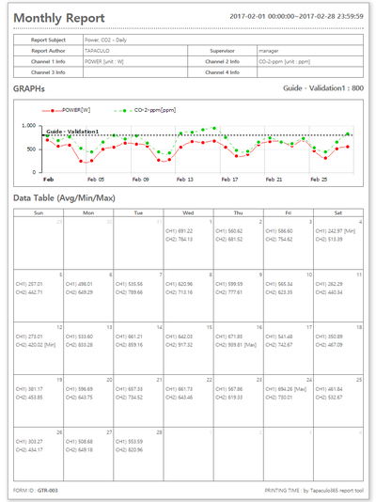Select CH1 value 381.17 on day 19
The image size is (376, 502).
click(29, 389)
